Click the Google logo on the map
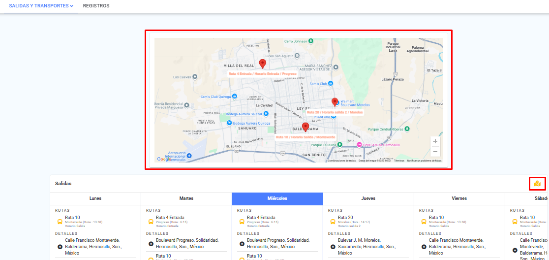This screenshot has width=549, height=260. click(164, 159)
